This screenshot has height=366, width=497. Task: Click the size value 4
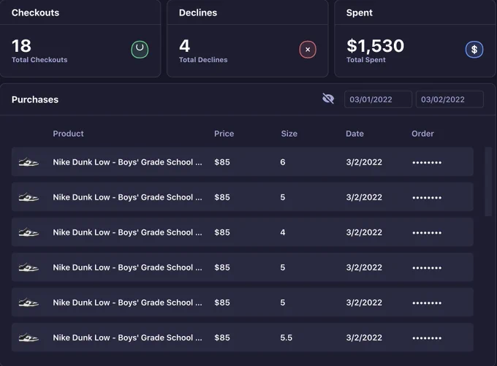tap(283, 232)
